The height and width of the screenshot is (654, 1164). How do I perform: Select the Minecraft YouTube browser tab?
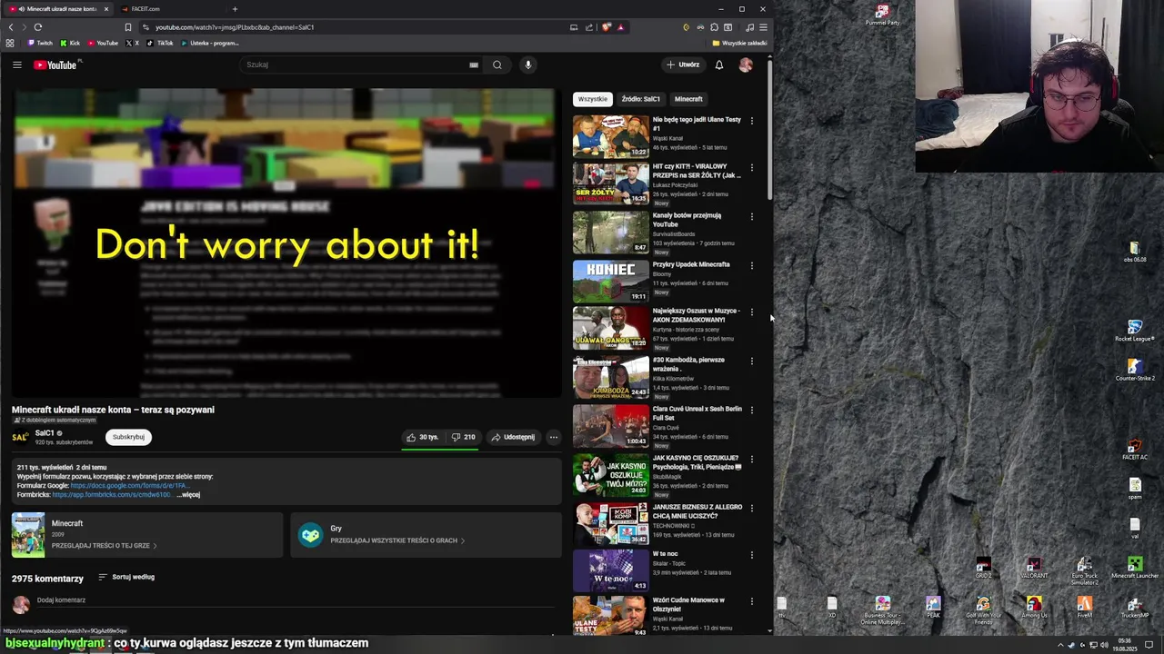pos(59,9)
